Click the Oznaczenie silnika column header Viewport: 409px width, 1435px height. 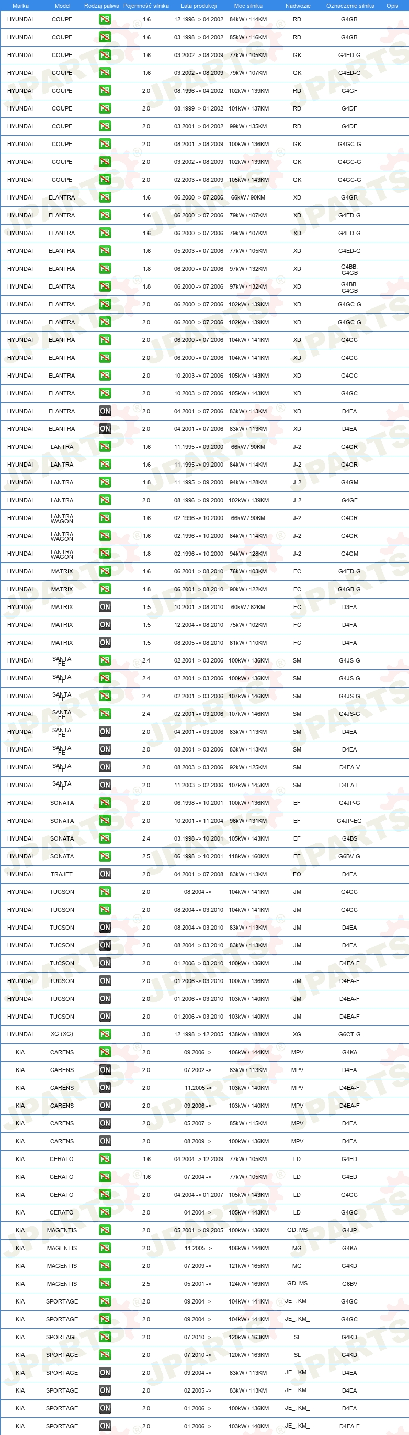(350, 6)
